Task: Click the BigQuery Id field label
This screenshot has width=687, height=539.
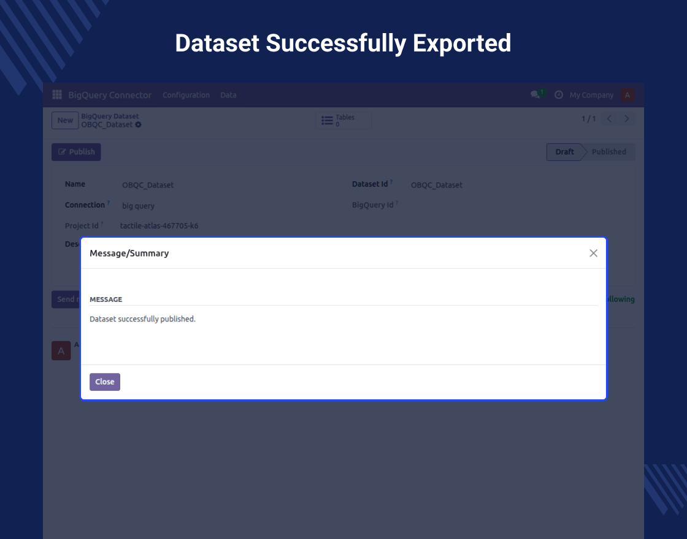Action: click(372, 205)
